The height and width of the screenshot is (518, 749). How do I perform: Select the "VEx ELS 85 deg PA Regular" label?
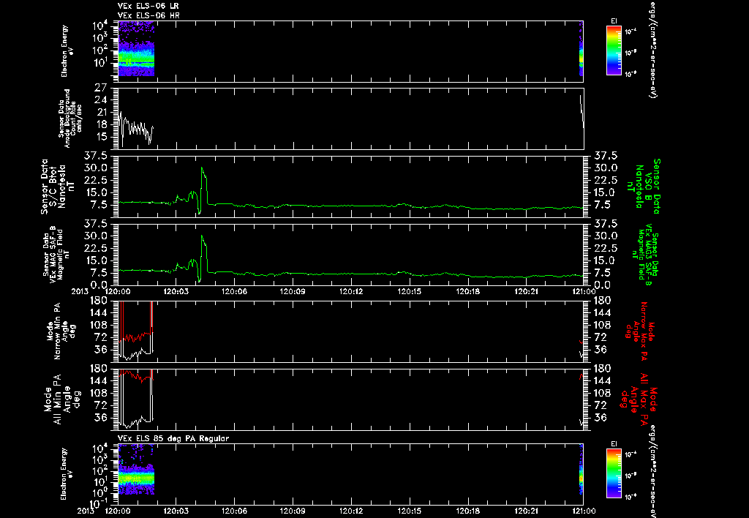173,438
